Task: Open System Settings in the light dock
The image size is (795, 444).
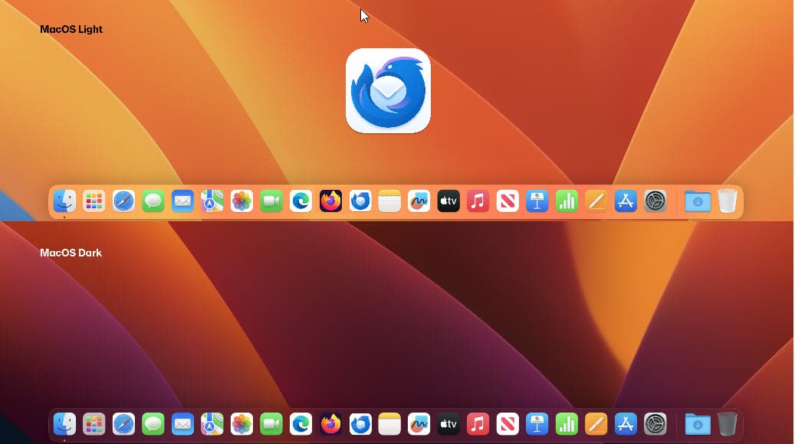Action: (x=655, y=201)
